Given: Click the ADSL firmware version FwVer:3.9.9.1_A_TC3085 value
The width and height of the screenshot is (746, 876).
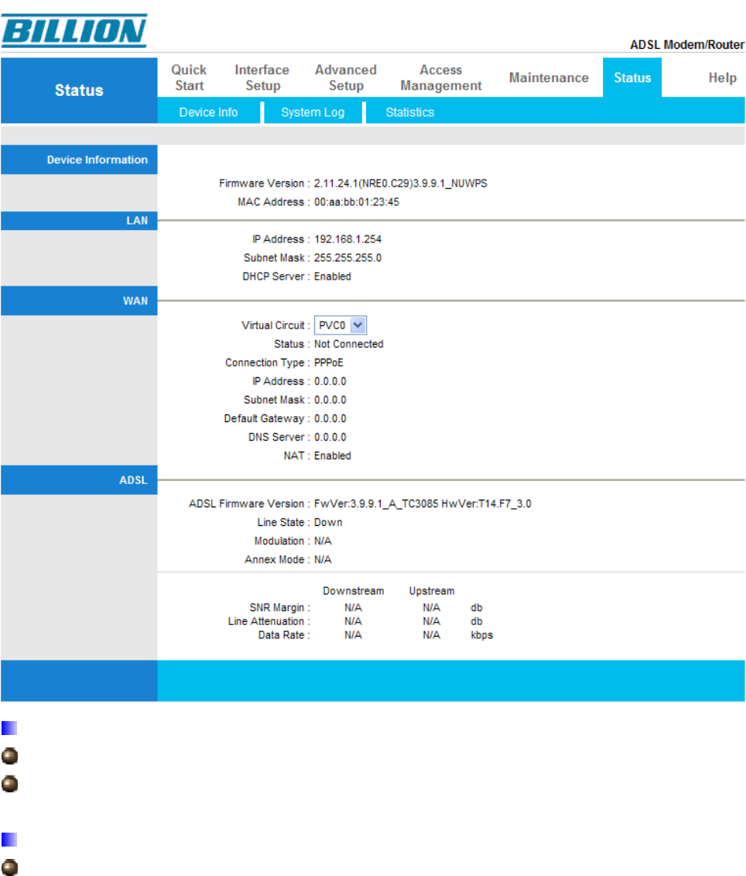Looking at the screenshot, I should pyautogui.click(x=422, y=504).
